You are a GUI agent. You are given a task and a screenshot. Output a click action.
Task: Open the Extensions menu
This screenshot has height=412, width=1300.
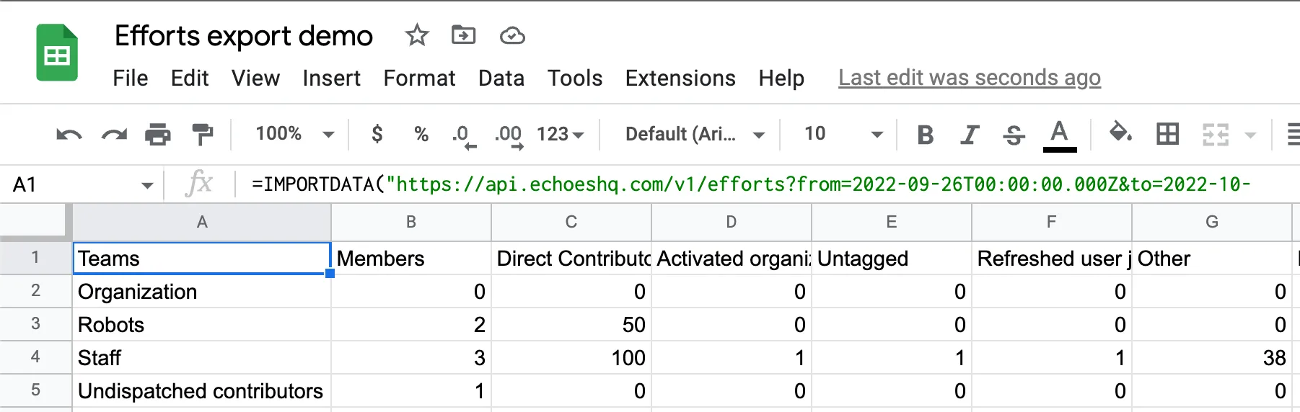pyautogui.click(x=680, y=78)
